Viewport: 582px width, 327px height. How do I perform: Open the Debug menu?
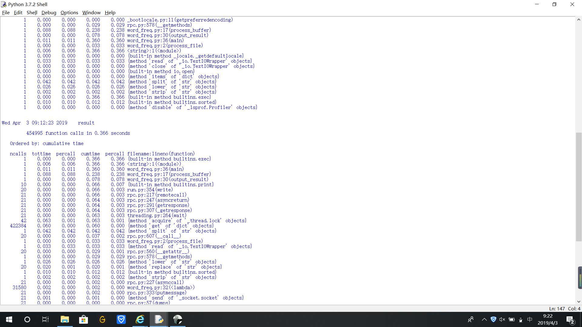[x=49, y=12]
